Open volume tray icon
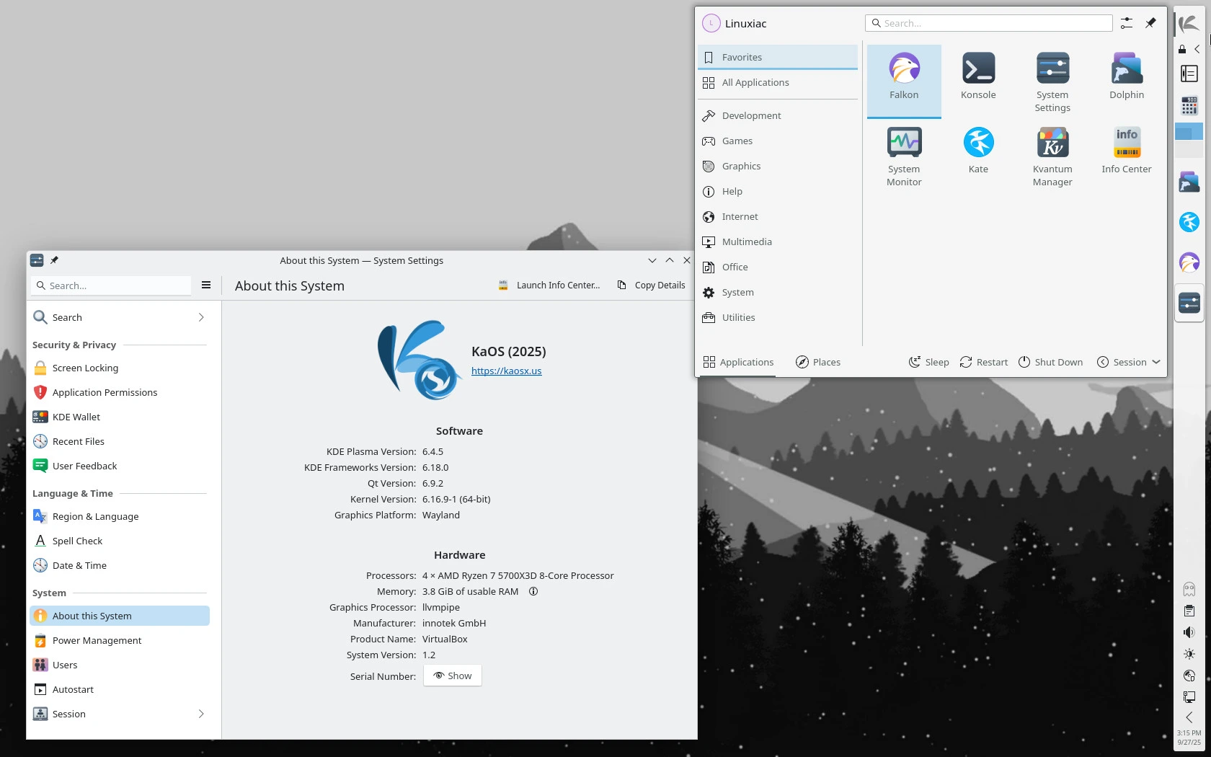Image resolution: width=1211 pixels, height=757 pixels. [x=1189, y=632]
